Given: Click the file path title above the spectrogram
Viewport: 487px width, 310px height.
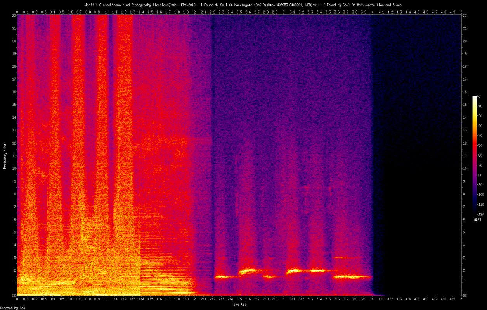Looking at the screenshot, I should (243, 5).
